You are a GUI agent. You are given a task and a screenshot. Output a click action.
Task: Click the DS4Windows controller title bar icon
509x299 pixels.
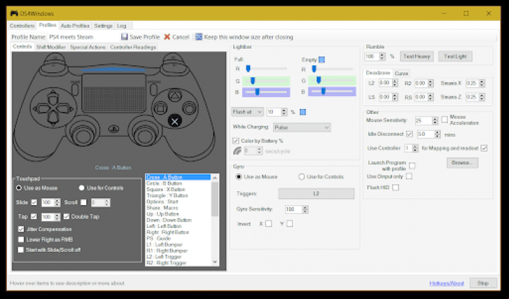pyautogui.click(x=14, y=13)
